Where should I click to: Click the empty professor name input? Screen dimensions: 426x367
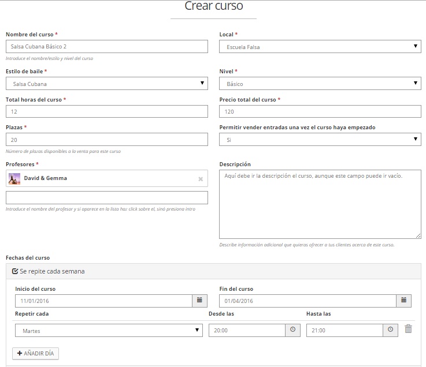coord(106,198)
